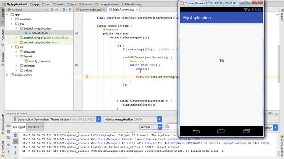Select the logcat tab
Image resolution: width=284 pixels, height=159 pixels.
click(20, 127)
